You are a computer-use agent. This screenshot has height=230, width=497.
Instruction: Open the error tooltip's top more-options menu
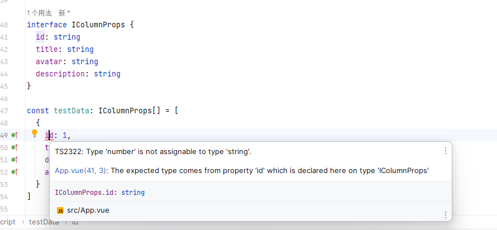445,151
